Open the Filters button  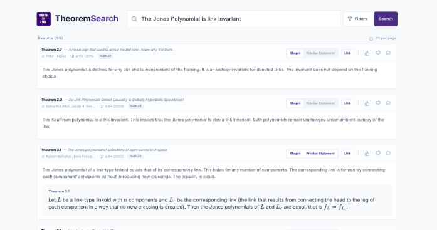357,19
